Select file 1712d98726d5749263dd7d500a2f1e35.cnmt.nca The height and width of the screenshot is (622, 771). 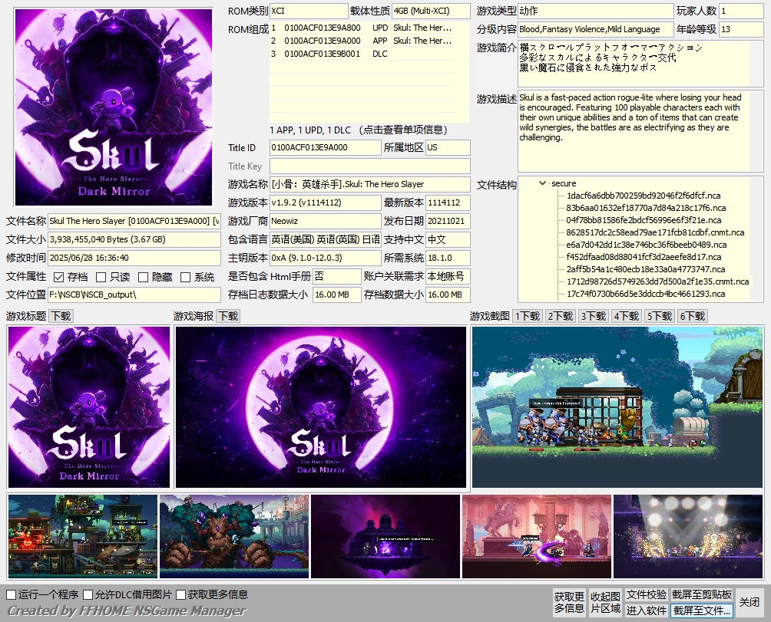[x=657, y=281]
